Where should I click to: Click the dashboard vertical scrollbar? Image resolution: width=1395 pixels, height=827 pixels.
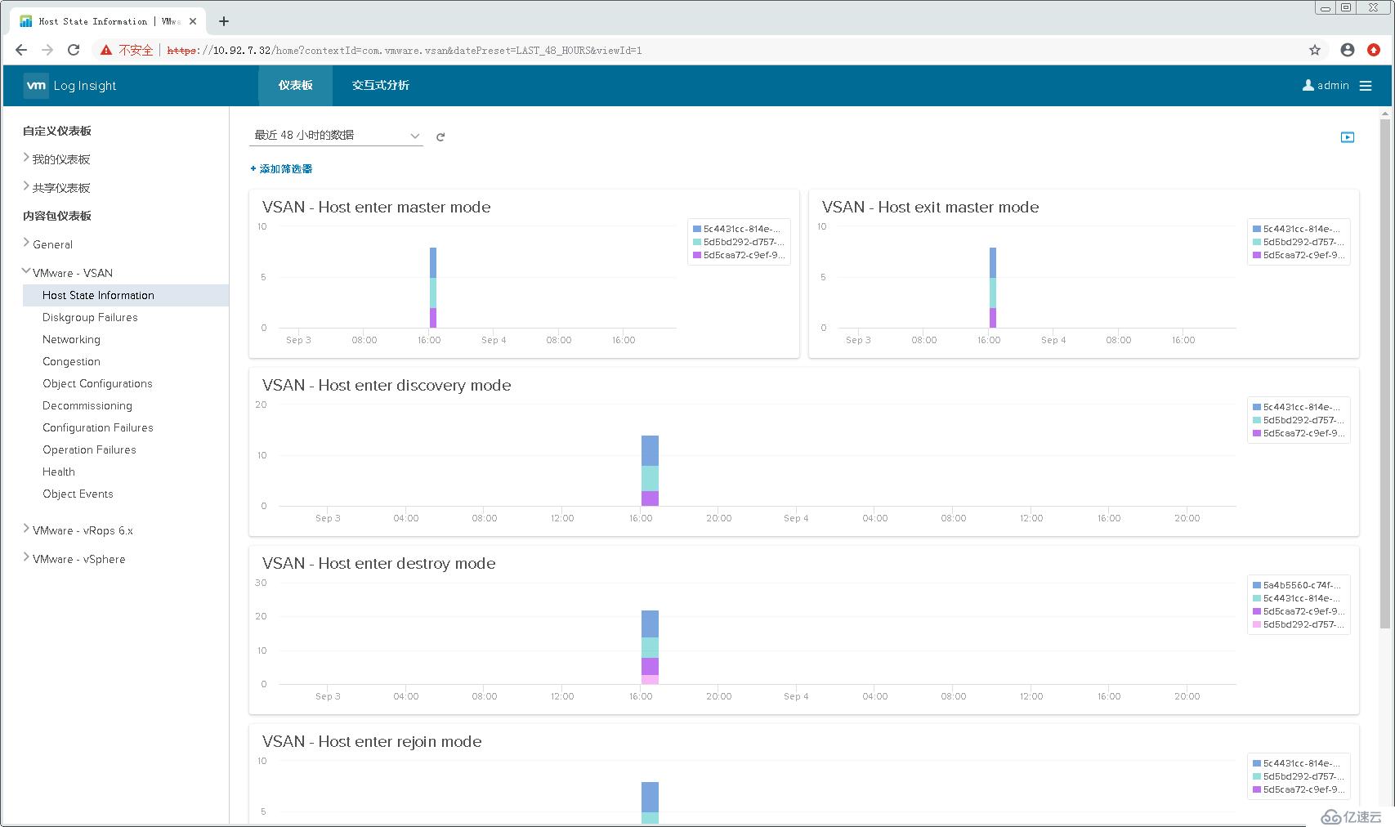pos(1384,374)
